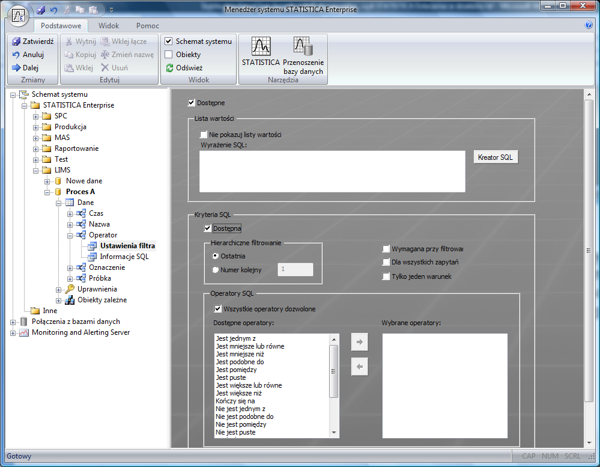Click the Kopiuj button in Edytuj group
This screenshot has height=467, width=600.
(80, 55)
